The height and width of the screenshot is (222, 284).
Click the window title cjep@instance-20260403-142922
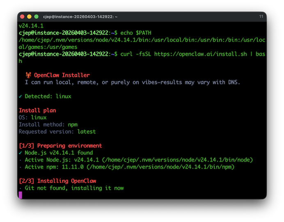click(x=80, y=17)
